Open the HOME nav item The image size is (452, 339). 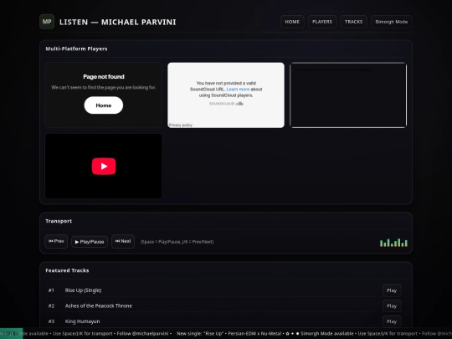coord(292,22)
